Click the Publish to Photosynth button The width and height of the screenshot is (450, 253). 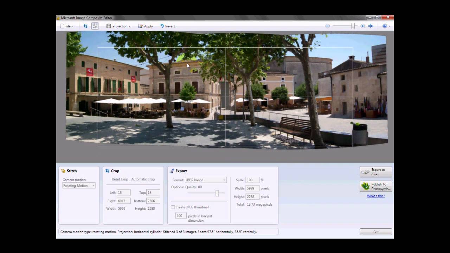point(376,186)
